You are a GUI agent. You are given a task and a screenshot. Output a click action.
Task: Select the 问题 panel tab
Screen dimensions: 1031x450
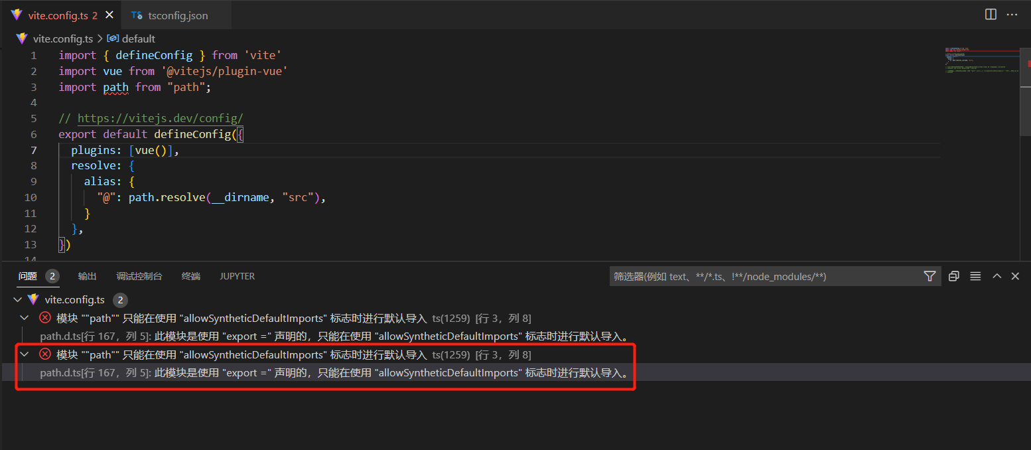click(28, 276)
